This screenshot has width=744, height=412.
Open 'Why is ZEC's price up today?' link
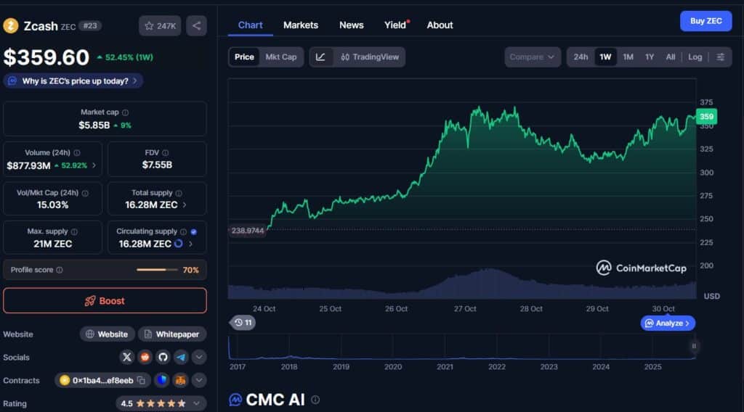coord(73,81)
